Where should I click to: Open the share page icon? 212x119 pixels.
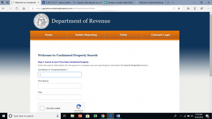tap(202, 8)
